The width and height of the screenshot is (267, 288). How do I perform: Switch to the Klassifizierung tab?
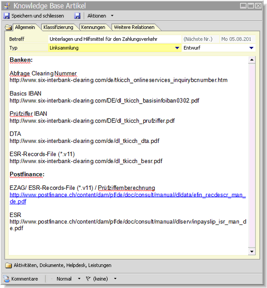(58, 27)
